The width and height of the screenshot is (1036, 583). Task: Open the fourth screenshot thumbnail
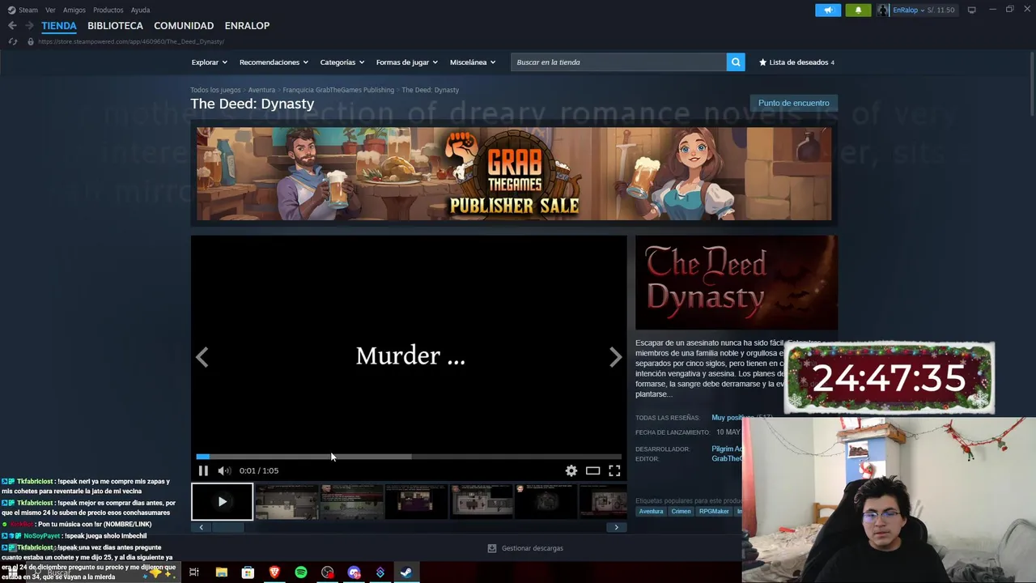coord(481,501)
